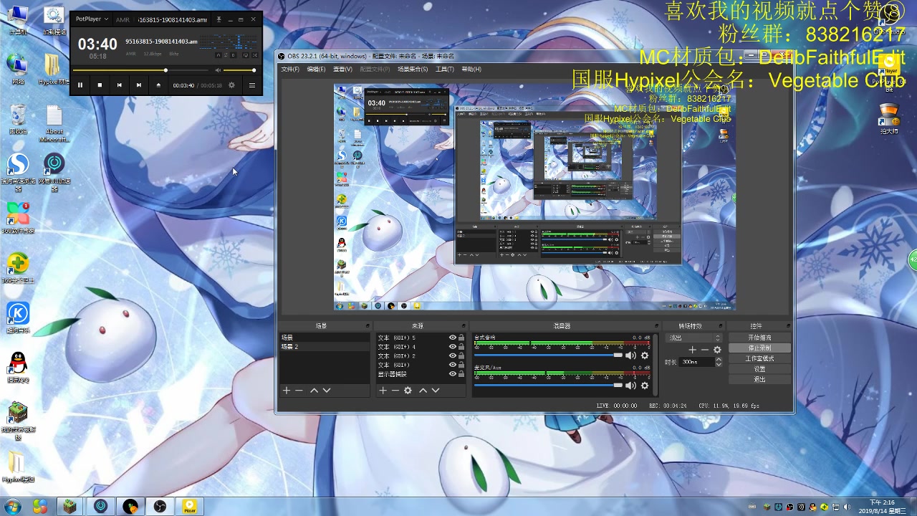Open source properties gear icon
The height and width of the screenshot is (516, 917).
click(x=408, y=391)
